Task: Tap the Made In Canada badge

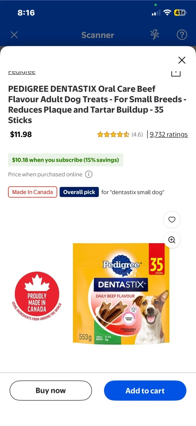Action: pos(32,192)
